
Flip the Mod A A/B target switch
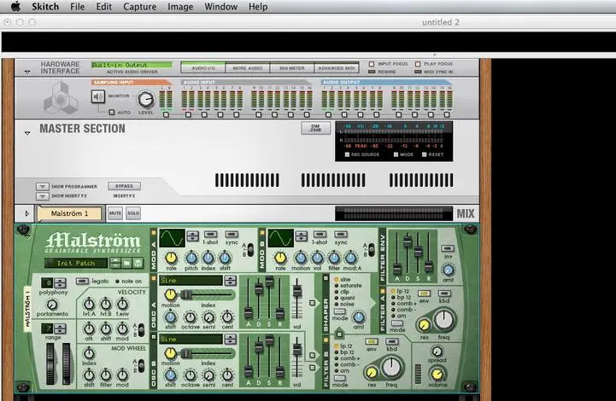tap(249, 250)
